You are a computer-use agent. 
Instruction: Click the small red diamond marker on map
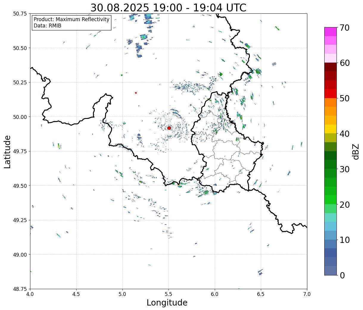[136, 93]
